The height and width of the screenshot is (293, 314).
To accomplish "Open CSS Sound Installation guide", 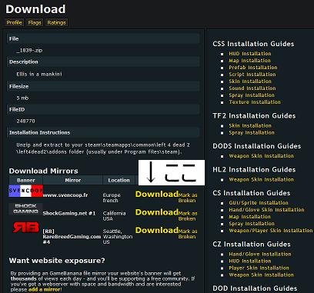I will (252, 88).
